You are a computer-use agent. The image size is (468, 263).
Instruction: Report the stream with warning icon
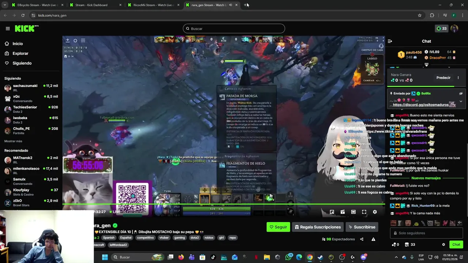click(x=373, y=239)
